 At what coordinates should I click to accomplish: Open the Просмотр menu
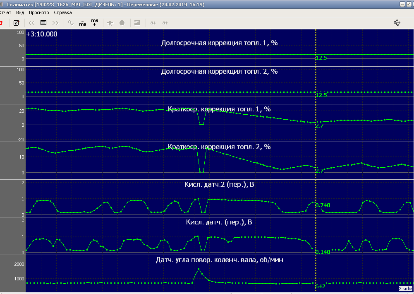(39, 12)
